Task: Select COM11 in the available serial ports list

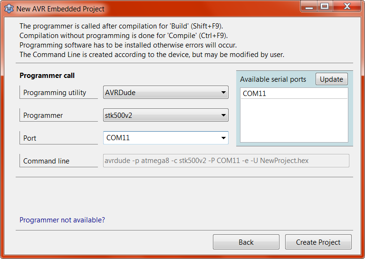Action: pyautogui.click(x=255, y=94)
